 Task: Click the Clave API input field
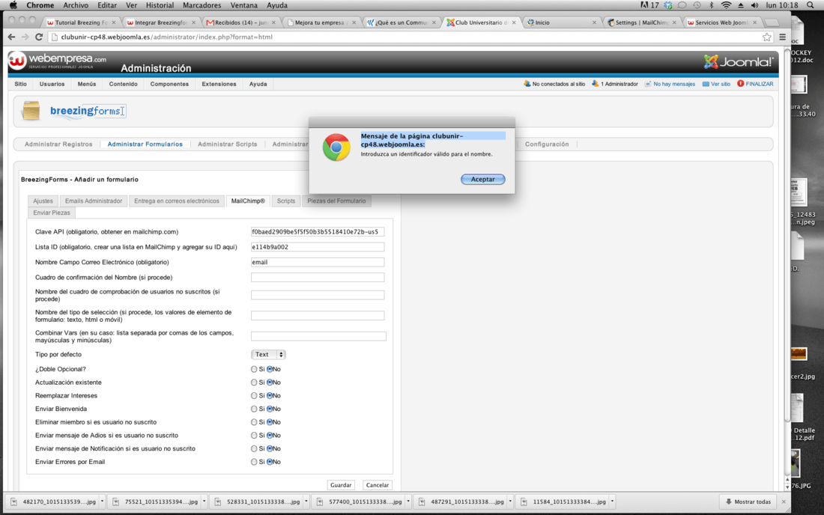point(318,231)
